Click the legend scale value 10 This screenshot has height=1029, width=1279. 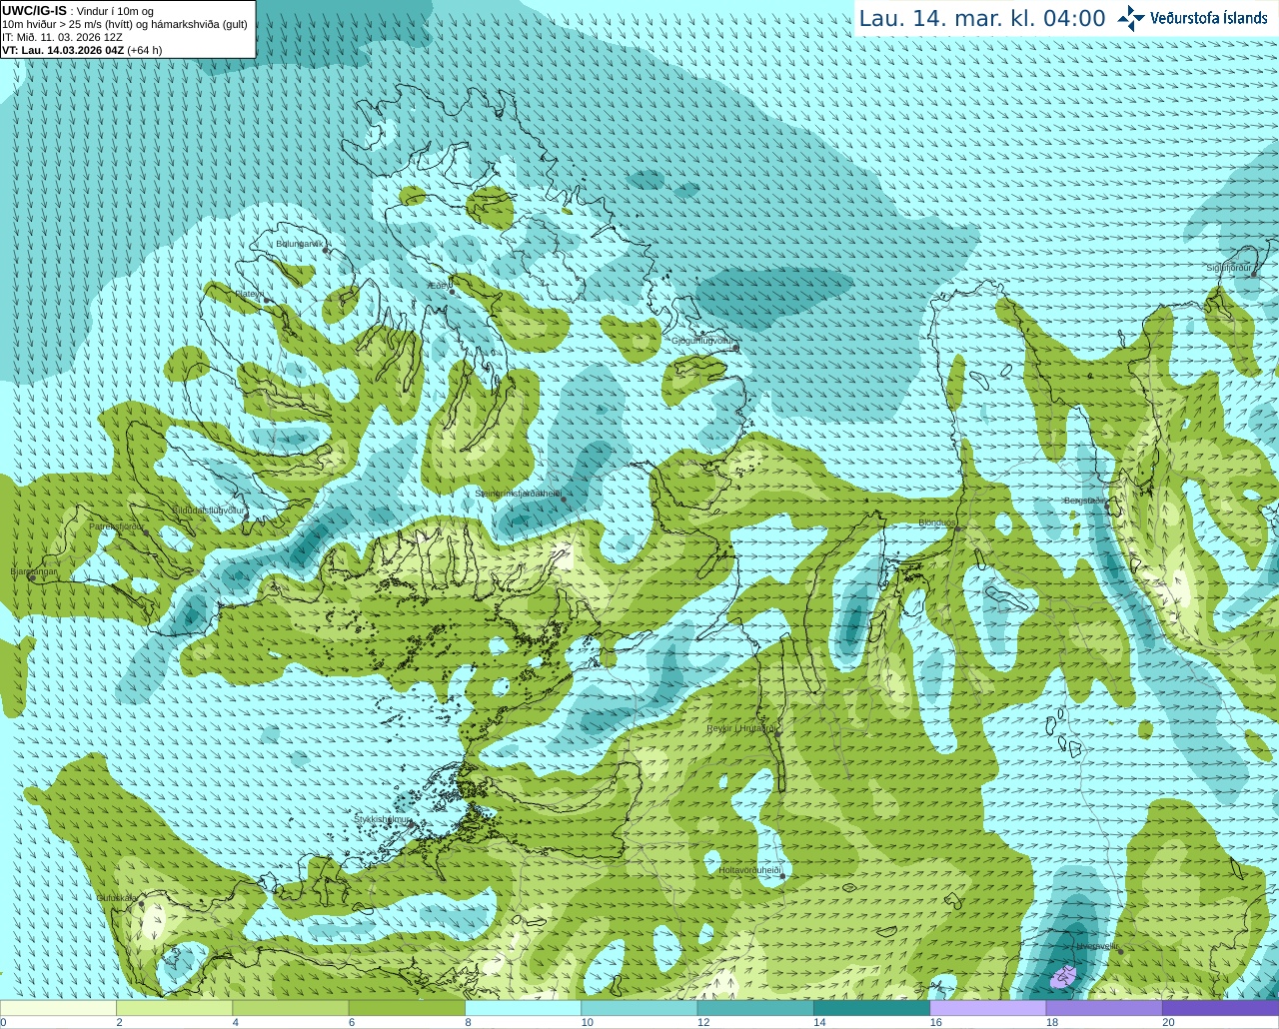coord(588,1022)
